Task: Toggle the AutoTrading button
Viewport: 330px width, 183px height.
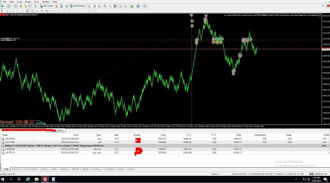Action: click(x=77, y=6)
